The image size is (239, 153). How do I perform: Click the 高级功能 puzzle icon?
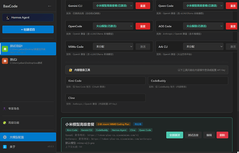click(x=5, y=123)
